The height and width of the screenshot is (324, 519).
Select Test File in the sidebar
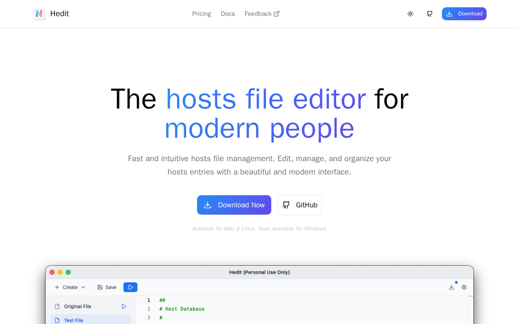coord(90,320)
